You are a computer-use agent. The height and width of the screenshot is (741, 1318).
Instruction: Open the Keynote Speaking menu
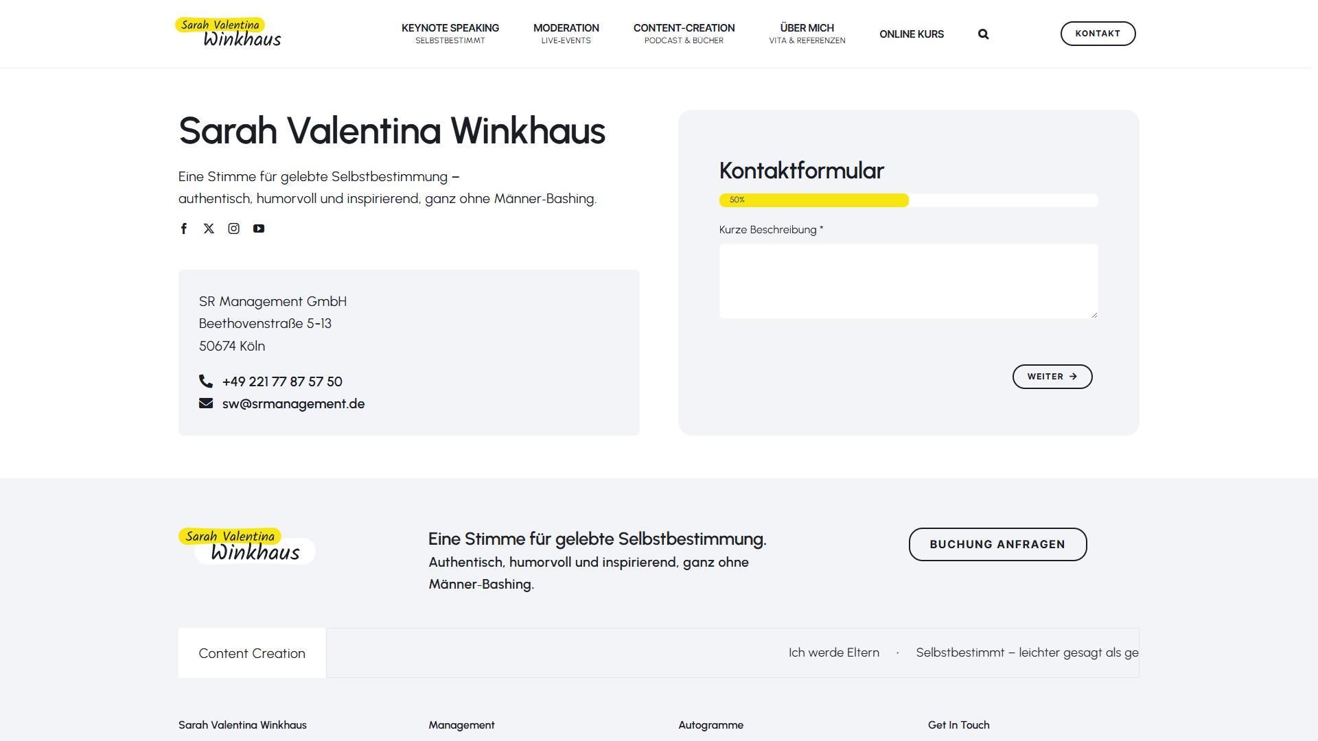[450, 33]
